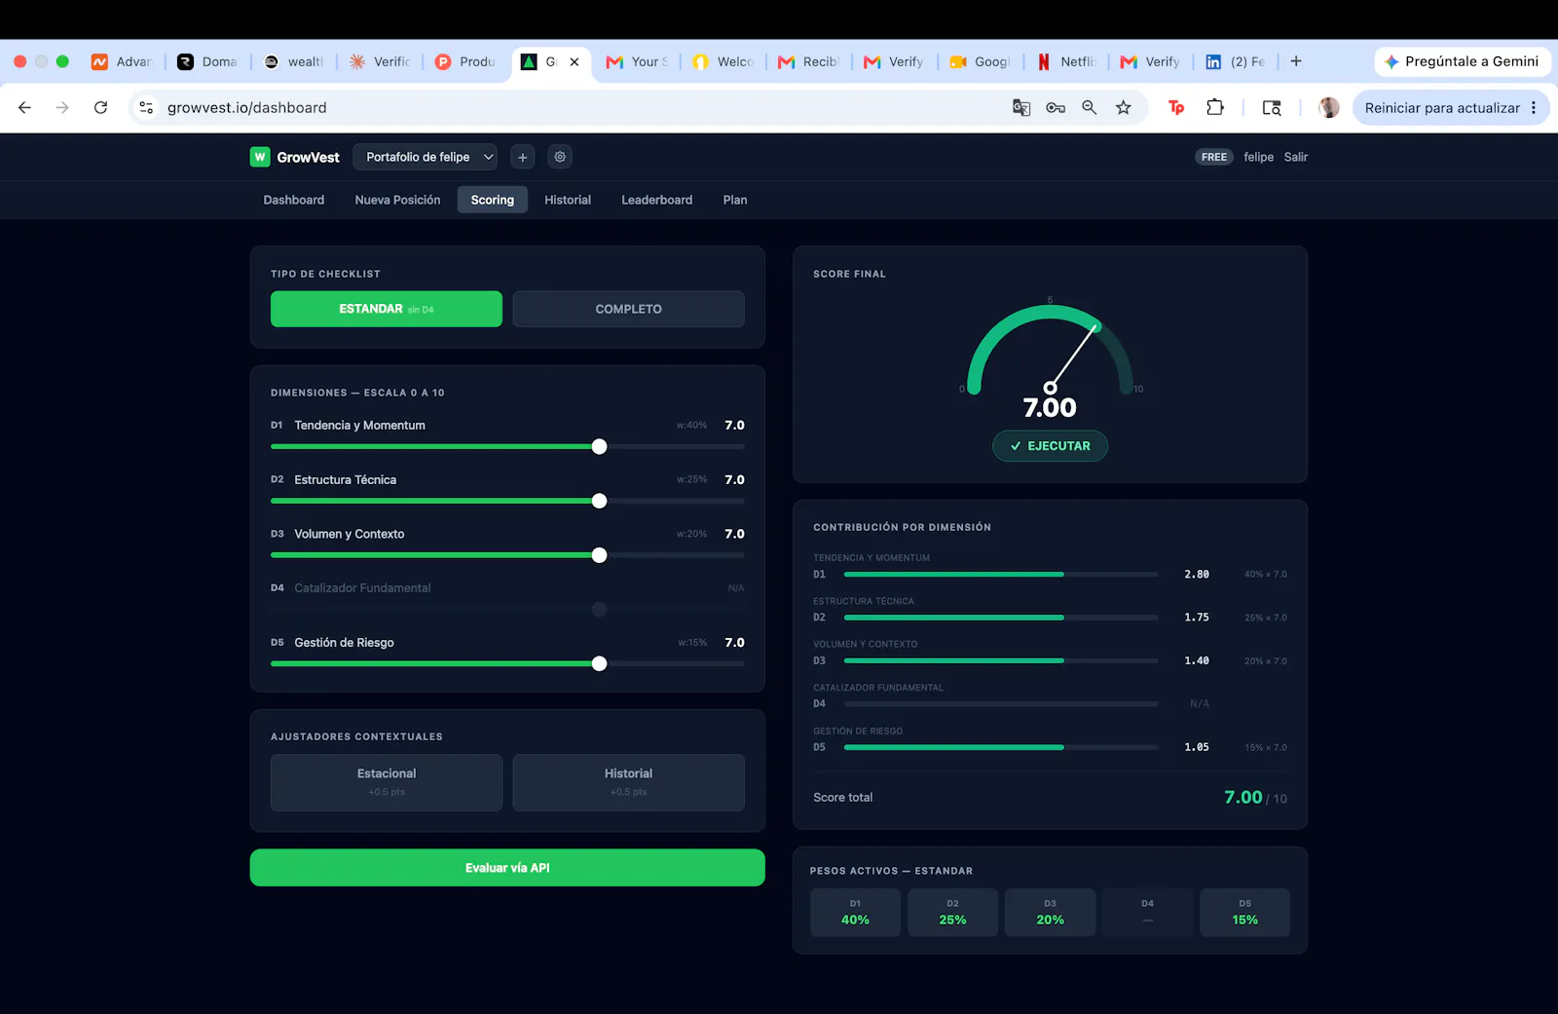Click the D5 Gestión de Riesgo slider handle
The image size is (1558, 1014).
(600, 663)
